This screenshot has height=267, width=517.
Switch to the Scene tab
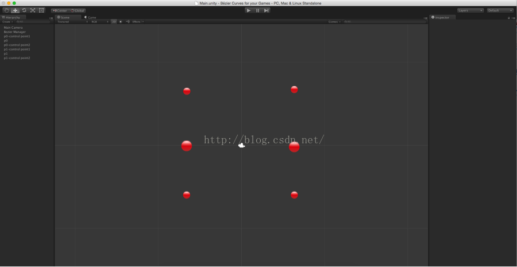68,17
